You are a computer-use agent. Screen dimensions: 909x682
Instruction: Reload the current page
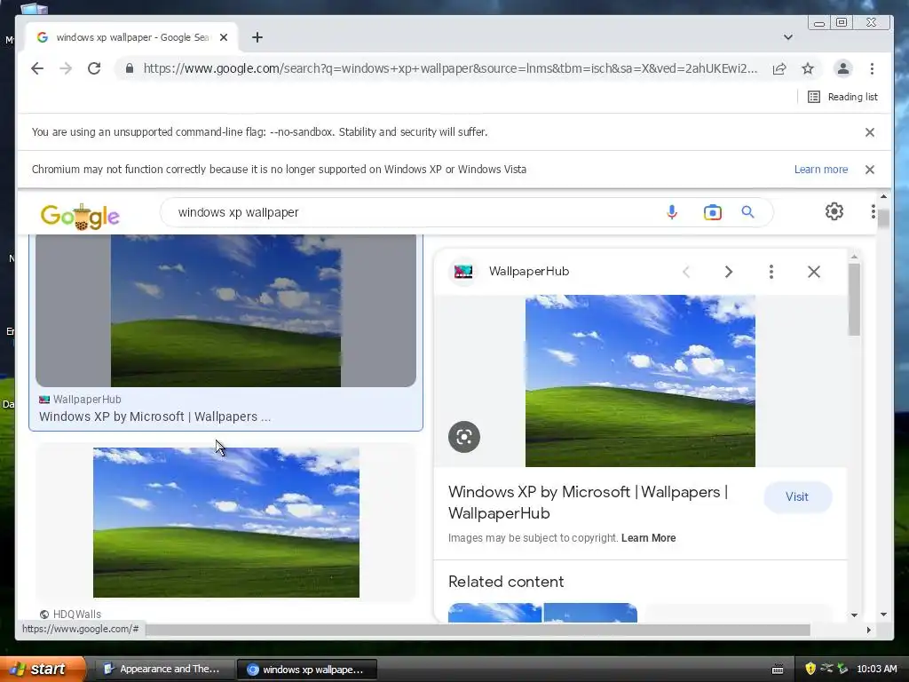tap(94, 68)
